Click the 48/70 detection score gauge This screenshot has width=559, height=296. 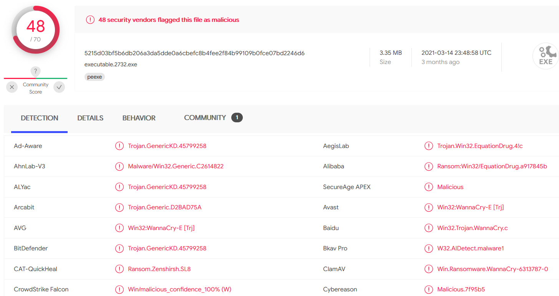36,30
